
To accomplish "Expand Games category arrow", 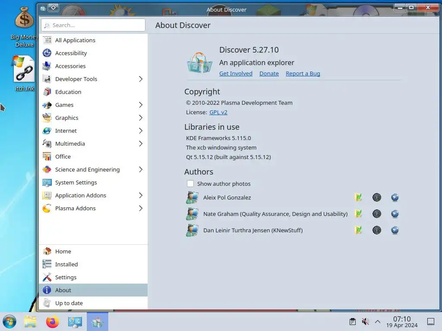I will pos(141,105).
